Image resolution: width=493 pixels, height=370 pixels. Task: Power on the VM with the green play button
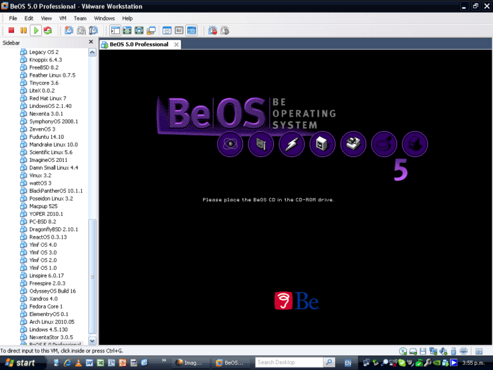click(36, 30)
